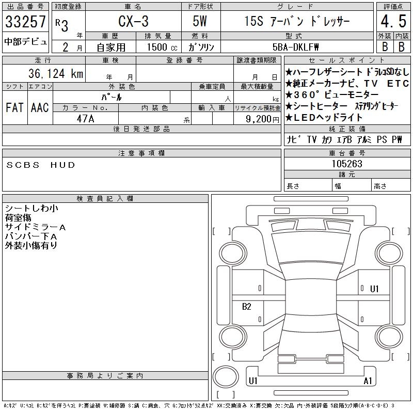
Task: Click the 事務局よりご案内 header
Action: pyautogui.click(x=105, y=376)
